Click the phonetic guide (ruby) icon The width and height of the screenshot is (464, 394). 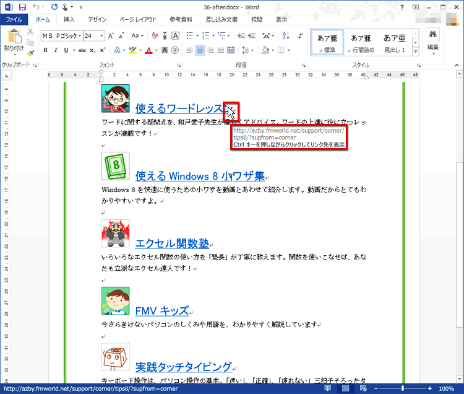point(165,36)
